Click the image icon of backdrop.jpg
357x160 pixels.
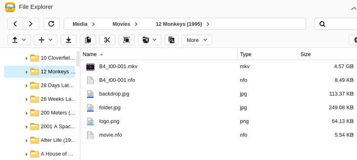90,94
